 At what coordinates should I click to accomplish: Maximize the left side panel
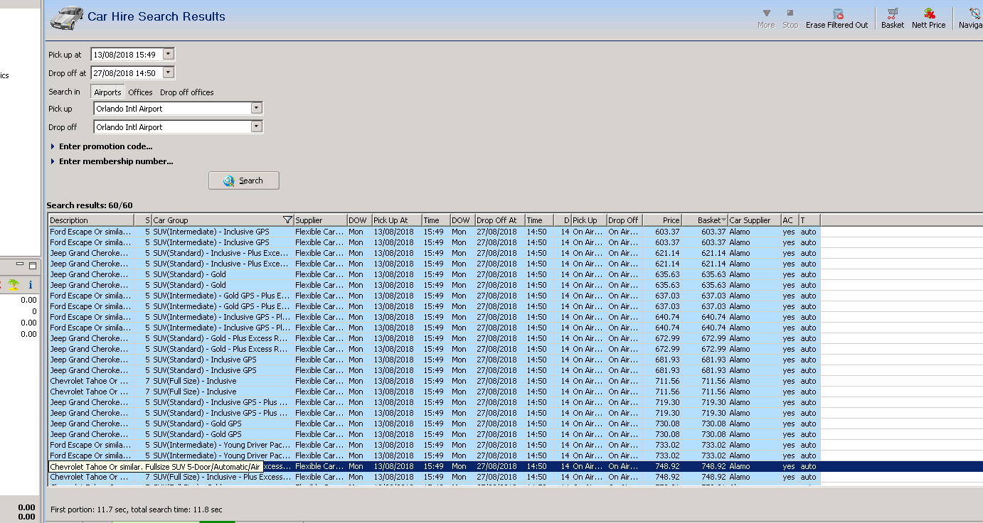click(32, 265)
